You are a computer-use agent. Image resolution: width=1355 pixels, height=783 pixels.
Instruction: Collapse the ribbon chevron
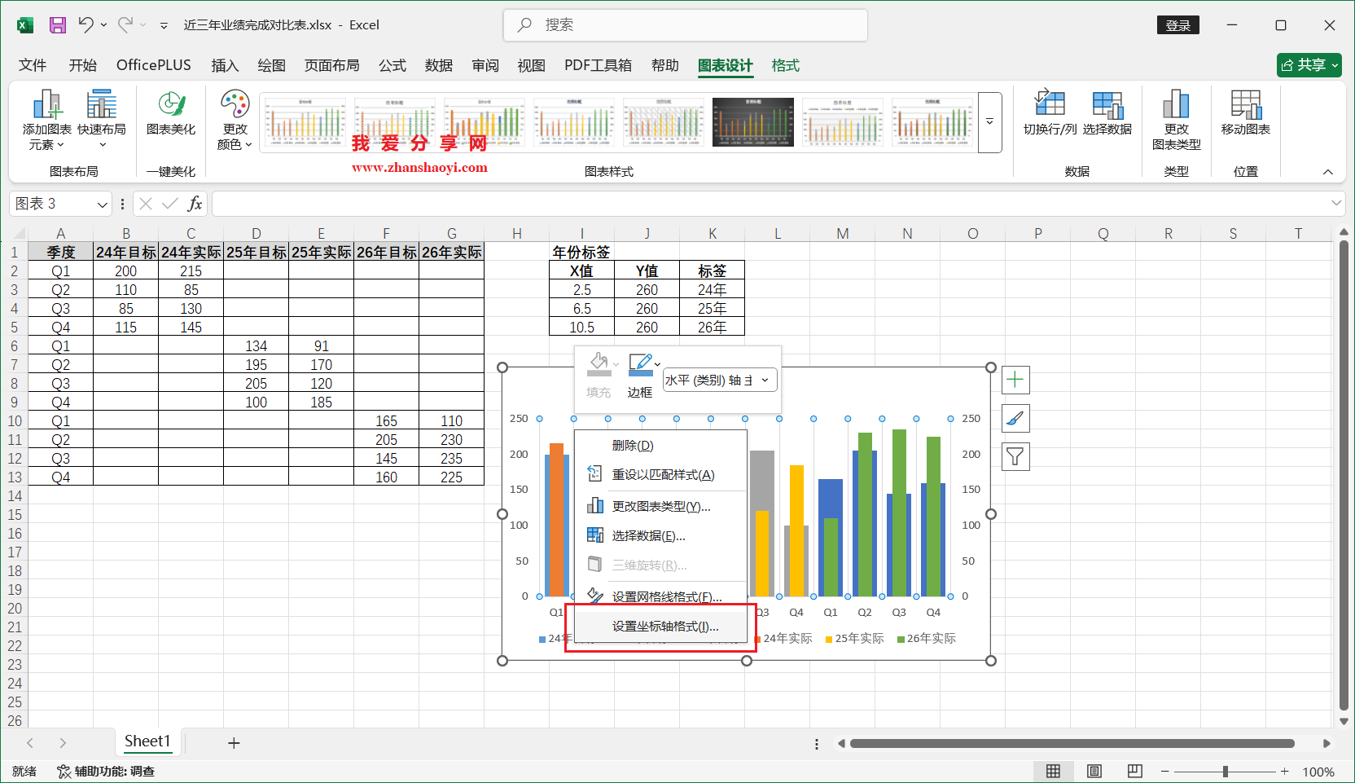click(x=1328, y=172)
